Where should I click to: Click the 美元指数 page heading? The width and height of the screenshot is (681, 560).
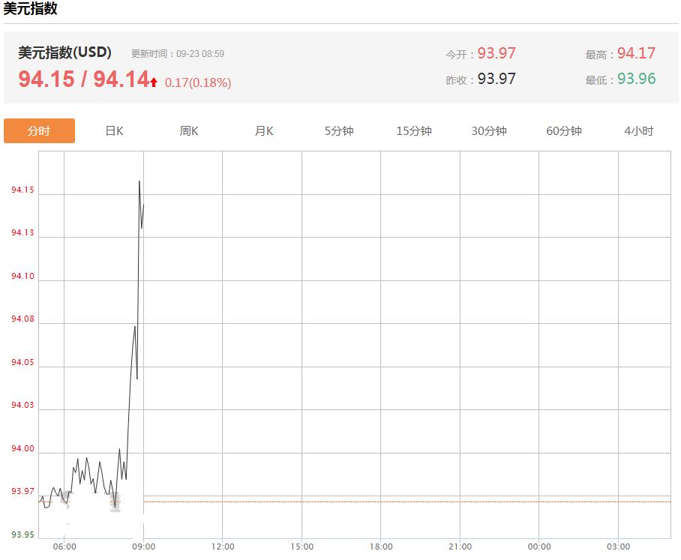(x=30, y=8)
